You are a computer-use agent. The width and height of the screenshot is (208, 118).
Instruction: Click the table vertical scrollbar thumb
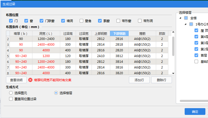point(173,46)
